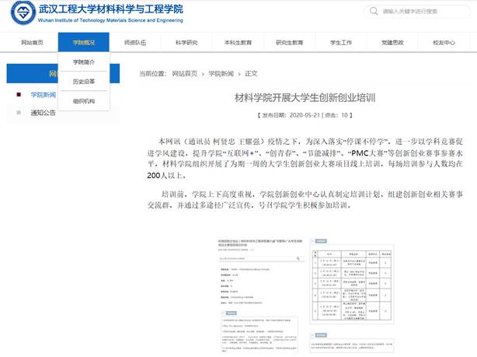The image size is (477, 357).
Task: Open the 党建思政 navigation tab
Action: point(392,43)
